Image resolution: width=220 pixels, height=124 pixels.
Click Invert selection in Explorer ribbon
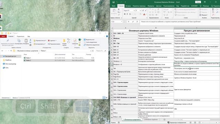(91, 45)
